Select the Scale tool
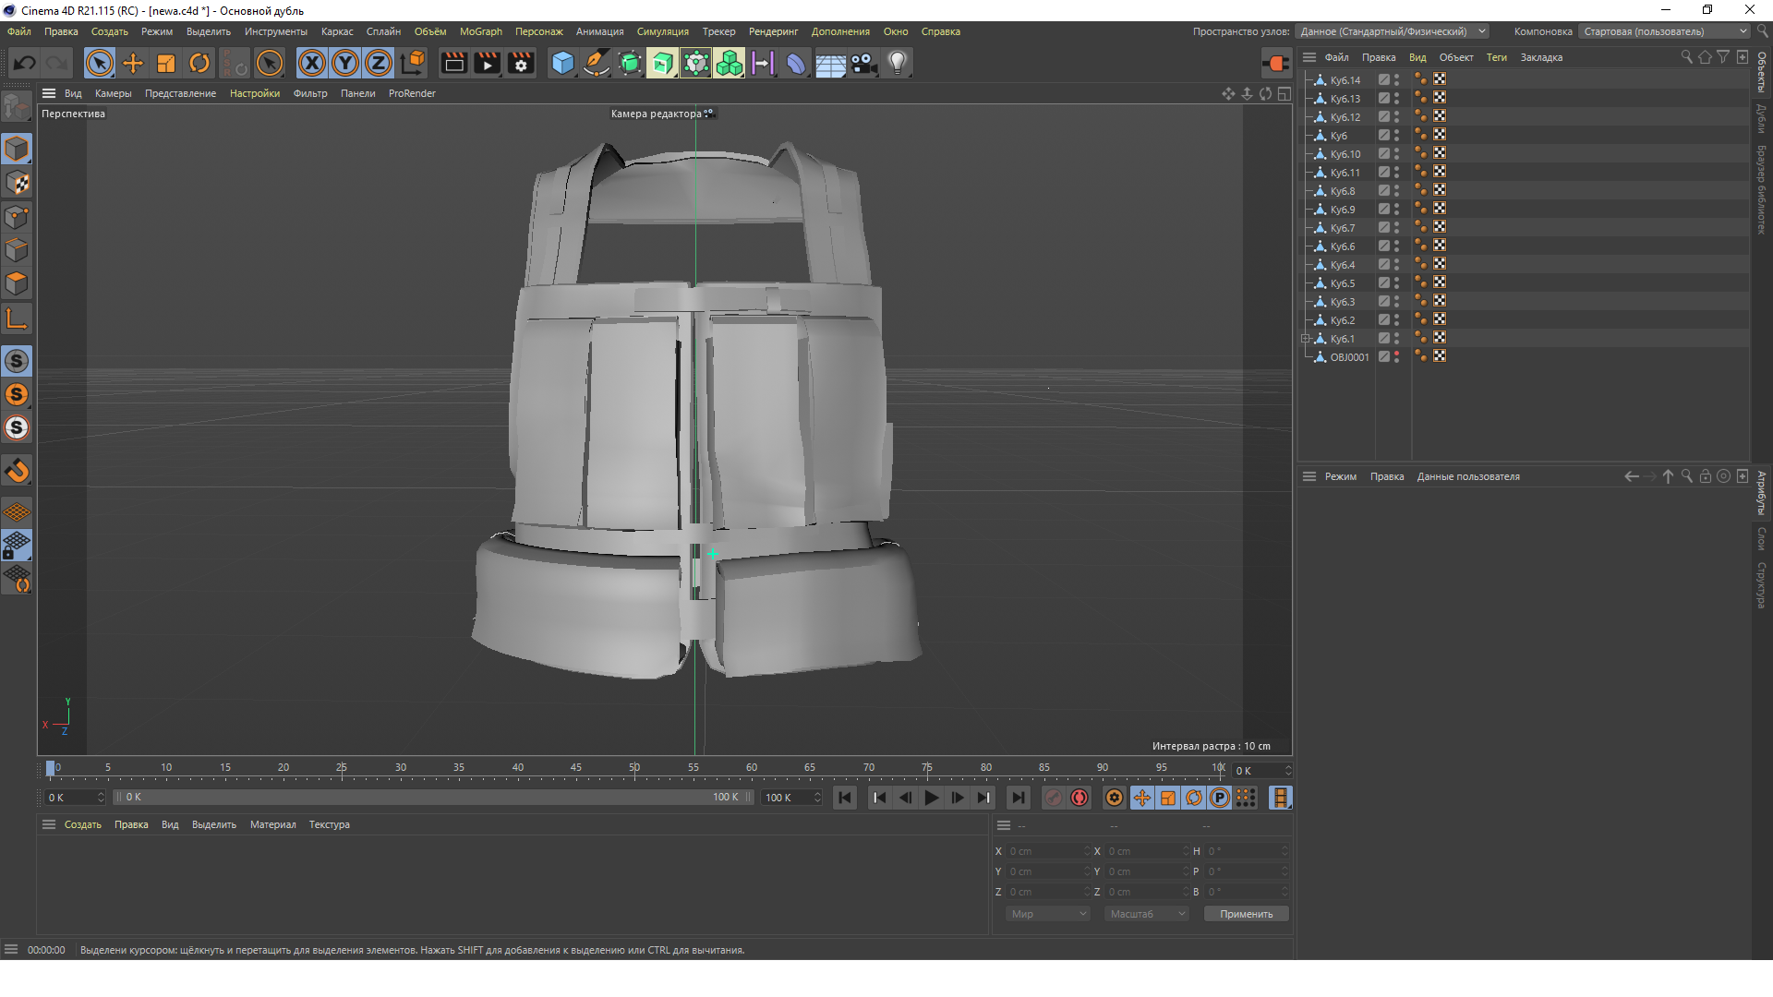1773x997 pixels. pos(166,63)
